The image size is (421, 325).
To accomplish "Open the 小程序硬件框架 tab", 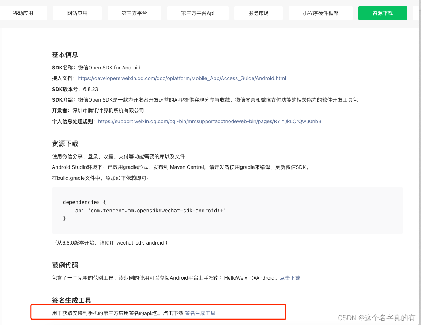I will click(x=320, y=13).
